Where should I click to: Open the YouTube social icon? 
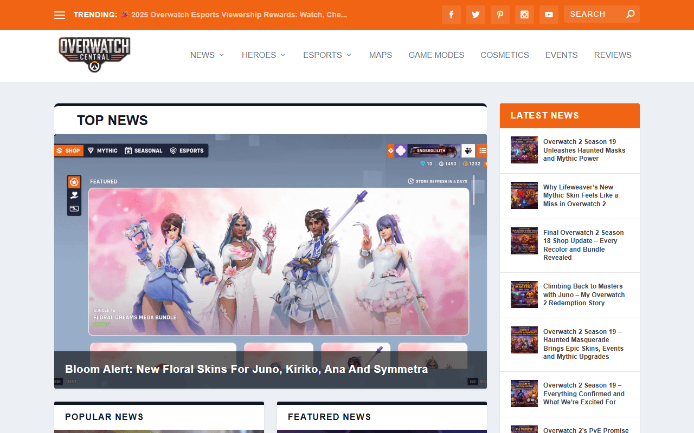(549, 15)
